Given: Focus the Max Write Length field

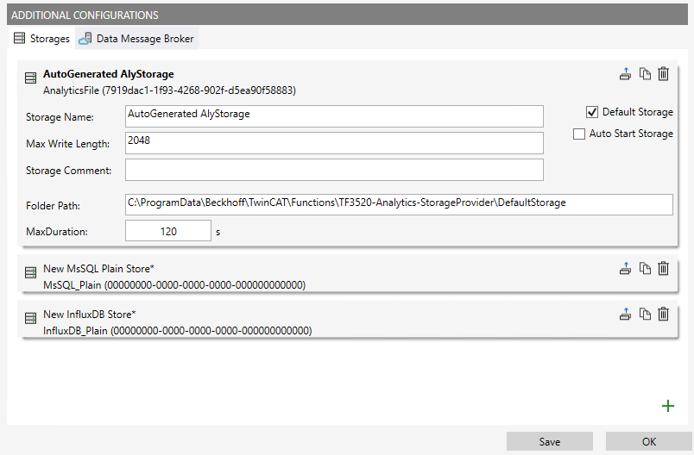Looking at the screenshot, I should pyautogui.click(x=334, y=143).
